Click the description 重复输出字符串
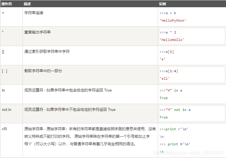 (37, 32)
